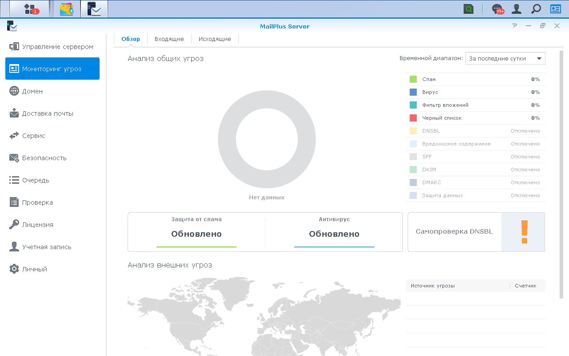Image resolution: width=569 pixels, height=356 pixels.
Task: Open the search magnifier in taskbar
Action: (x=536, y=9)
